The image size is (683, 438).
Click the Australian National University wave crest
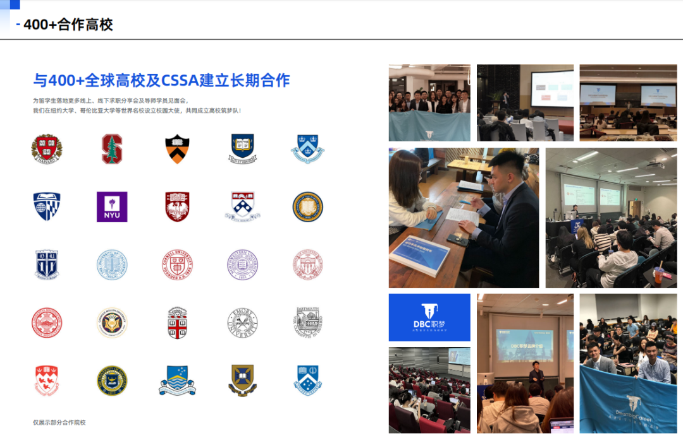point(177,381)
